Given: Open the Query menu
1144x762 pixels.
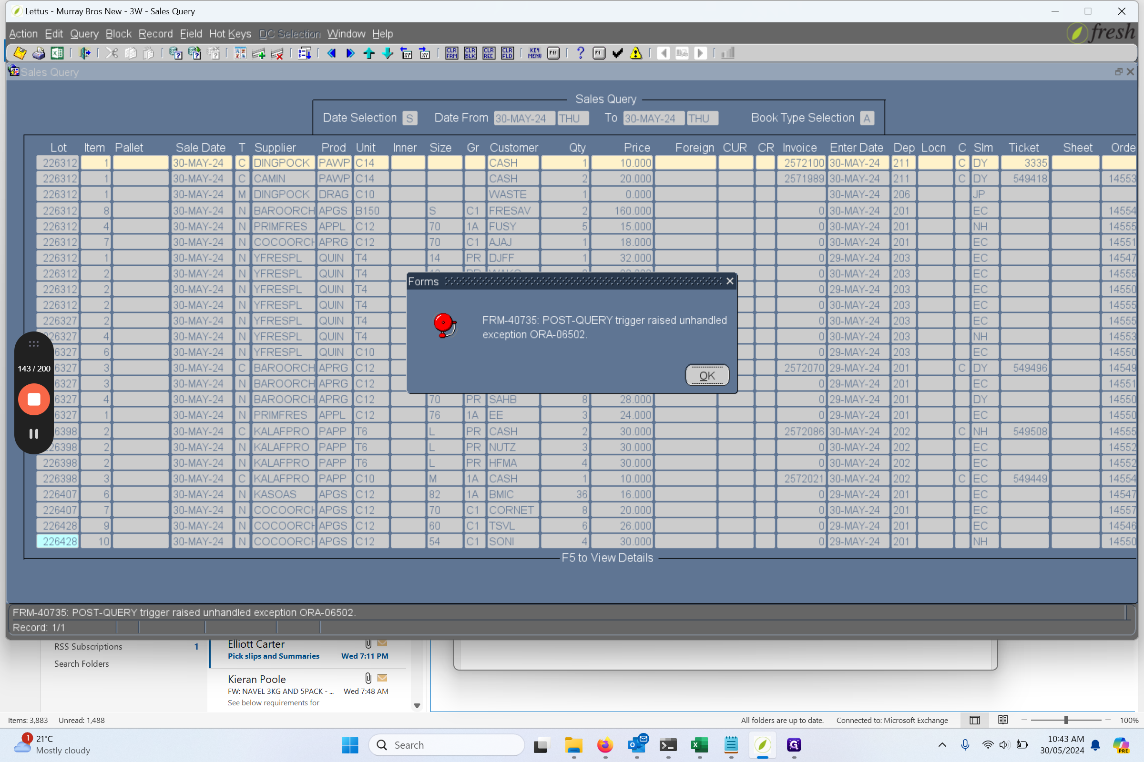Looking at the screenshot, I should 84,34.
